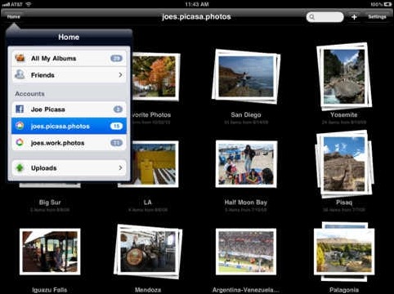Open the San Diego album thumbnail

tap(246, 77)
